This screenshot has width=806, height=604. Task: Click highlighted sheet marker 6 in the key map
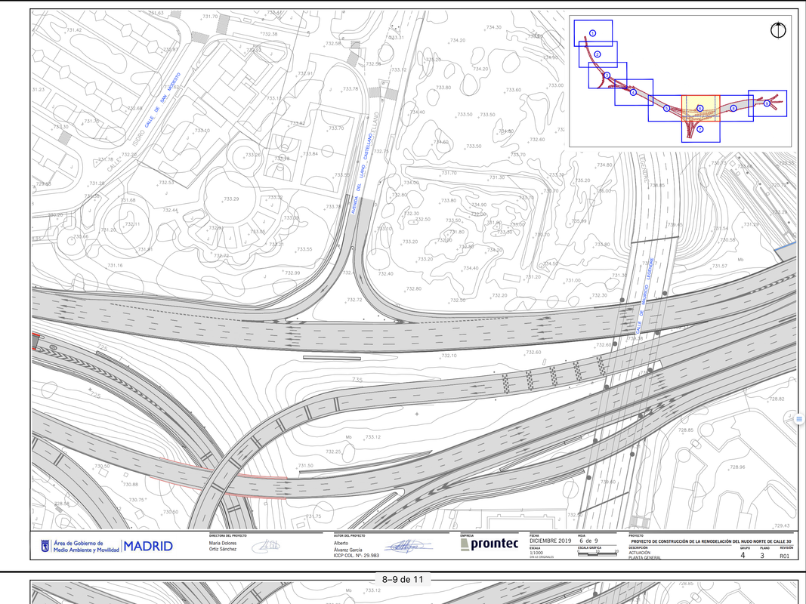tap(700, 109)
